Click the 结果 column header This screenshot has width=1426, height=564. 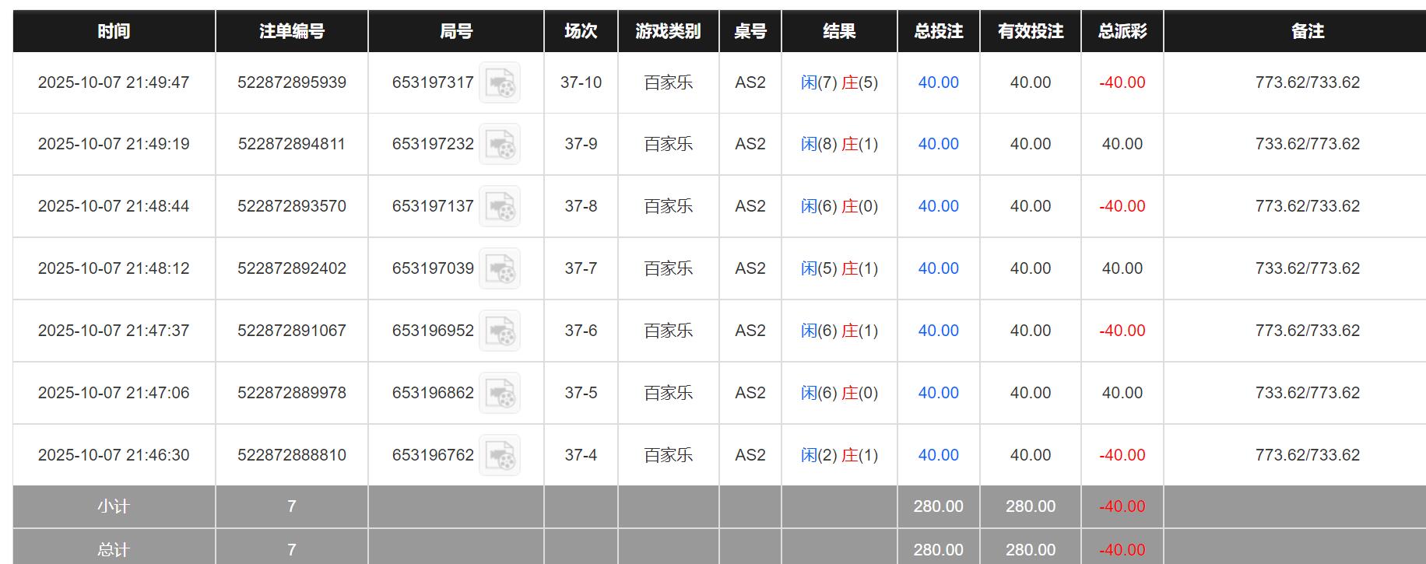point(838,32)
